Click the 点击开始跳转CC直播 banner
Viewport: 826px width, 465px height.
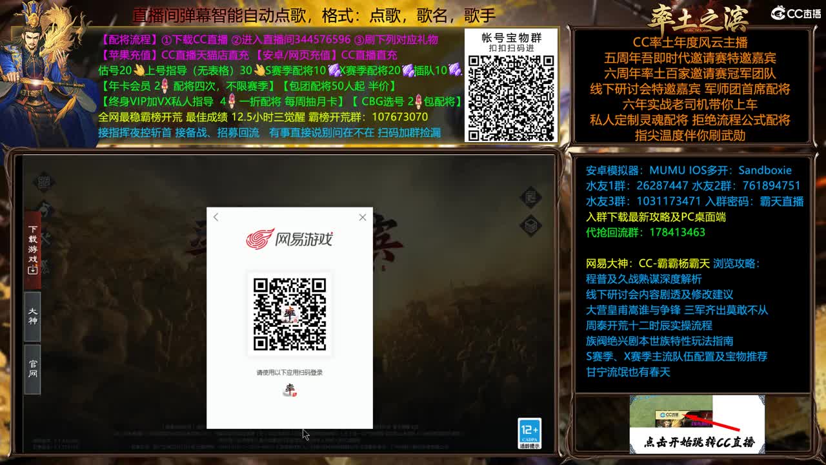click(697, 424)
